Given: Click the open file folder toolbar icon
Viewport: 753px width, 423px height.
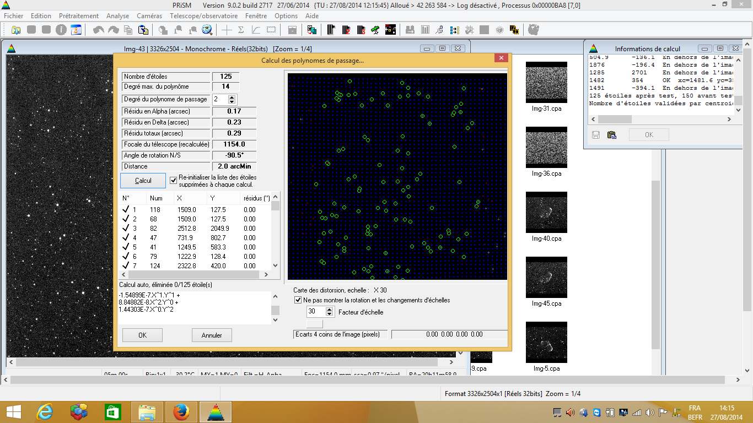Looking at the screenshot, I should tap(16, 30).
